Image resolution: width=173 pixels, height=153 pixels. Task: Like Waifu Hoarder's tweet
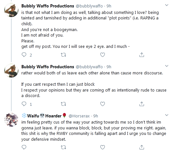tap(103, 147)
